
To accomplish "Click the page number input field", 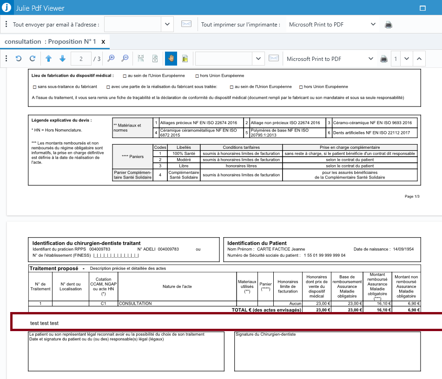I will (x=81, y=59).
